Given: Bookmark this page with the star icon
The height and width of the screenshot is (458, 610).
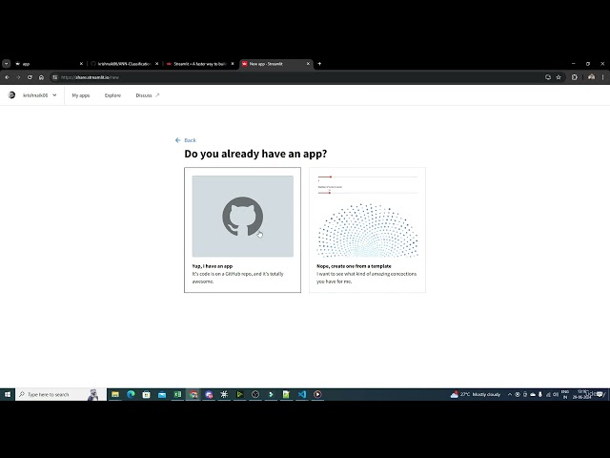Looking at the screenshot, I should (x=559, y=77).
